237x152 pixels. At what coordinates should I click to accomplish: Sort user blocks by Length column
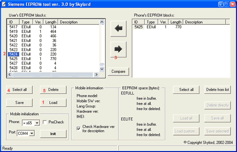point(51,22)
